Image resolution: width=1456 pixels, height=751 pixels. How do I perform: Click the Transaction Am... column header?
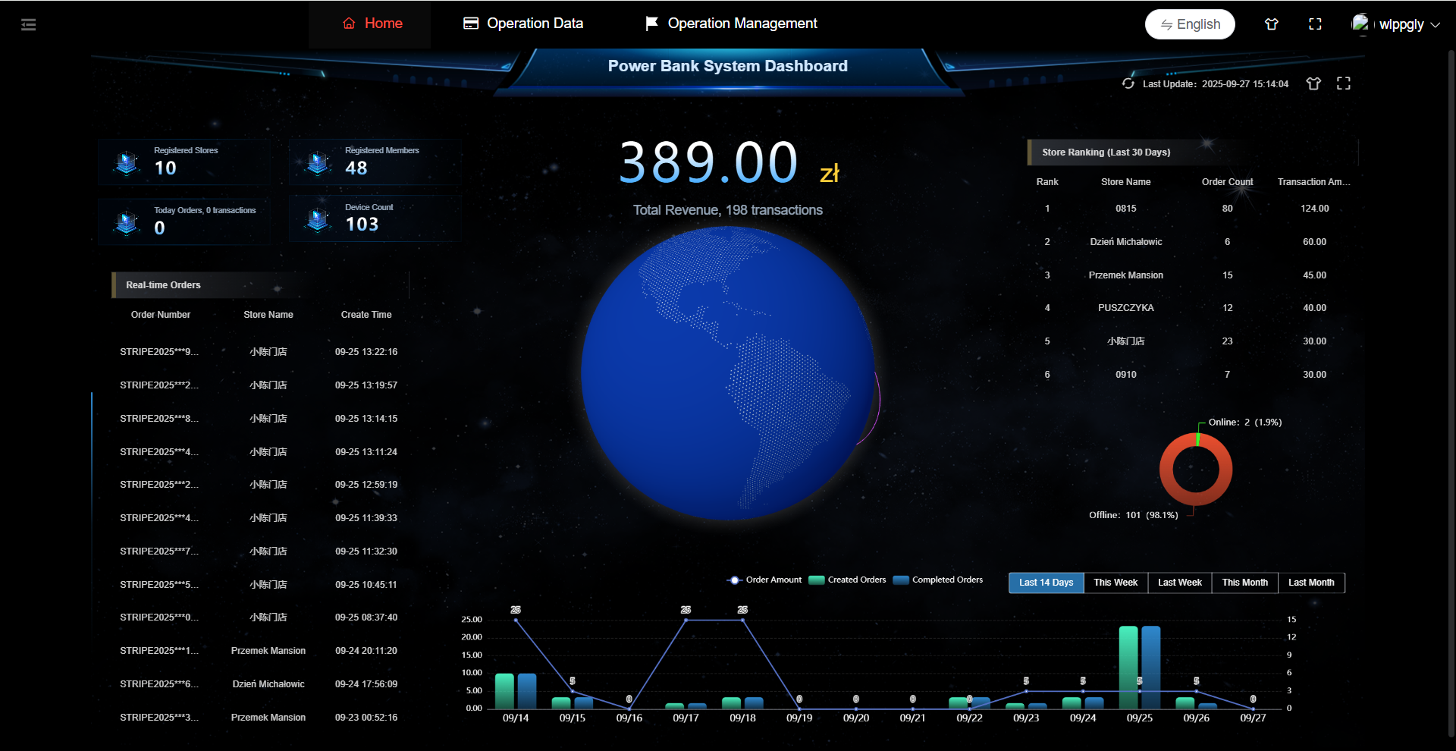(x=1313, y=182)
